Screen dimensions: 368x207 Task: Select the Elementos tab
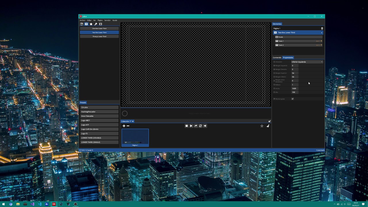(277, 24)
